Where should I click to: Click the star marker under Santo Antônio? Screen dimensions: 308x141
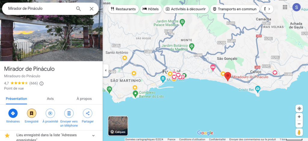[125, 58]
